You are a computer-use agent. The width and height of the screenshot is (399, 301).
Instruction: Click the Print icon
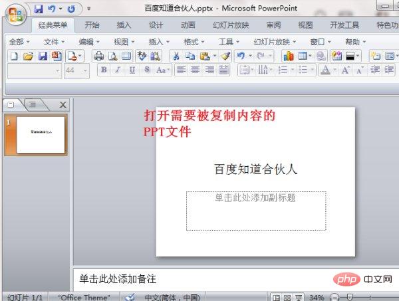pos(98,56)
